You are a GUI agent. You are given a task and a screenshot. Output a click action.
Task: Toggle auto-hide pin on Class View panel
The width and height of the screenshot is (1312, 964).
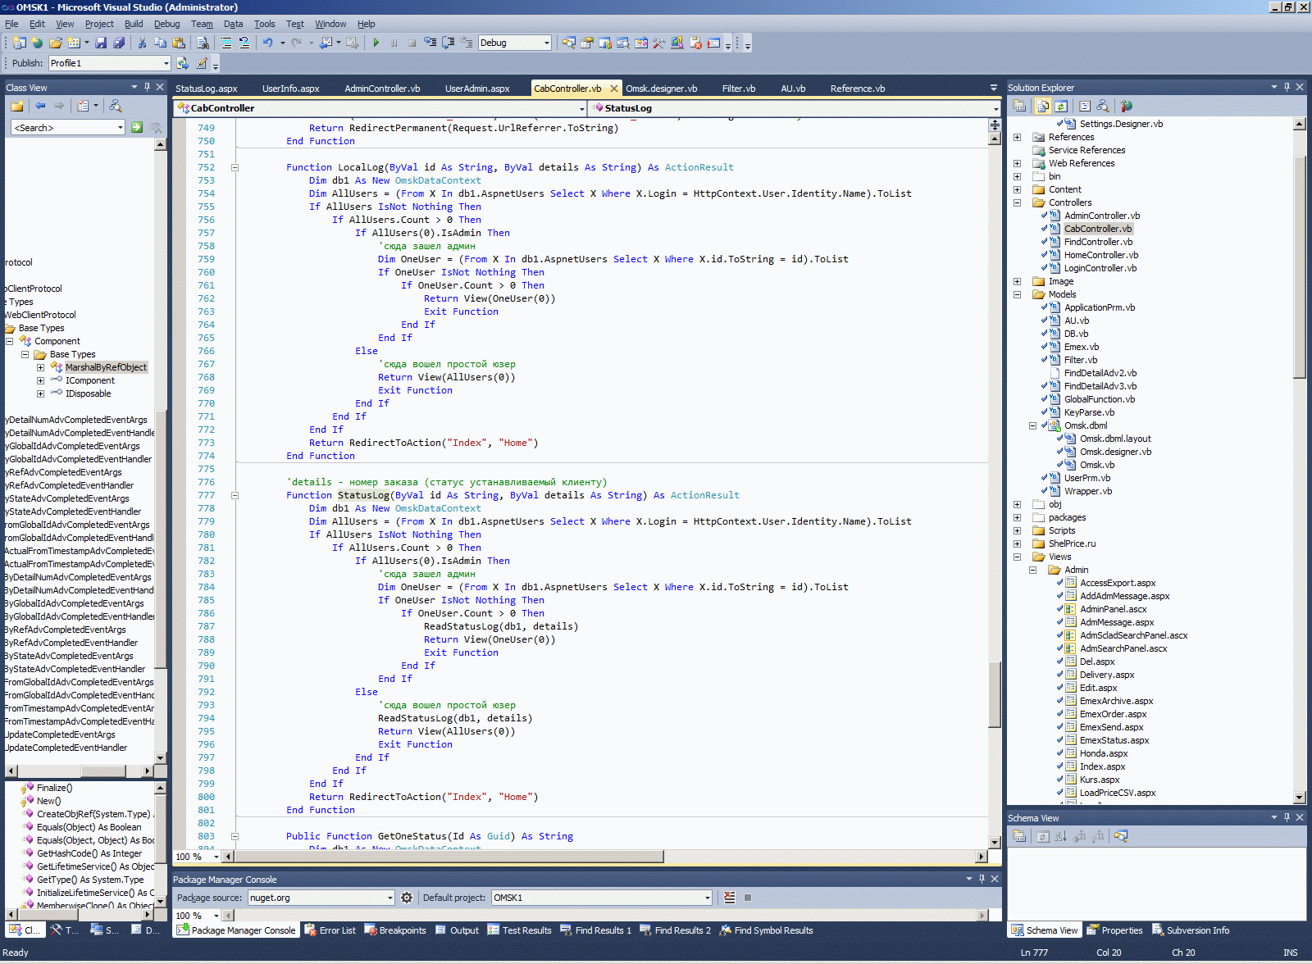[147, 87]
